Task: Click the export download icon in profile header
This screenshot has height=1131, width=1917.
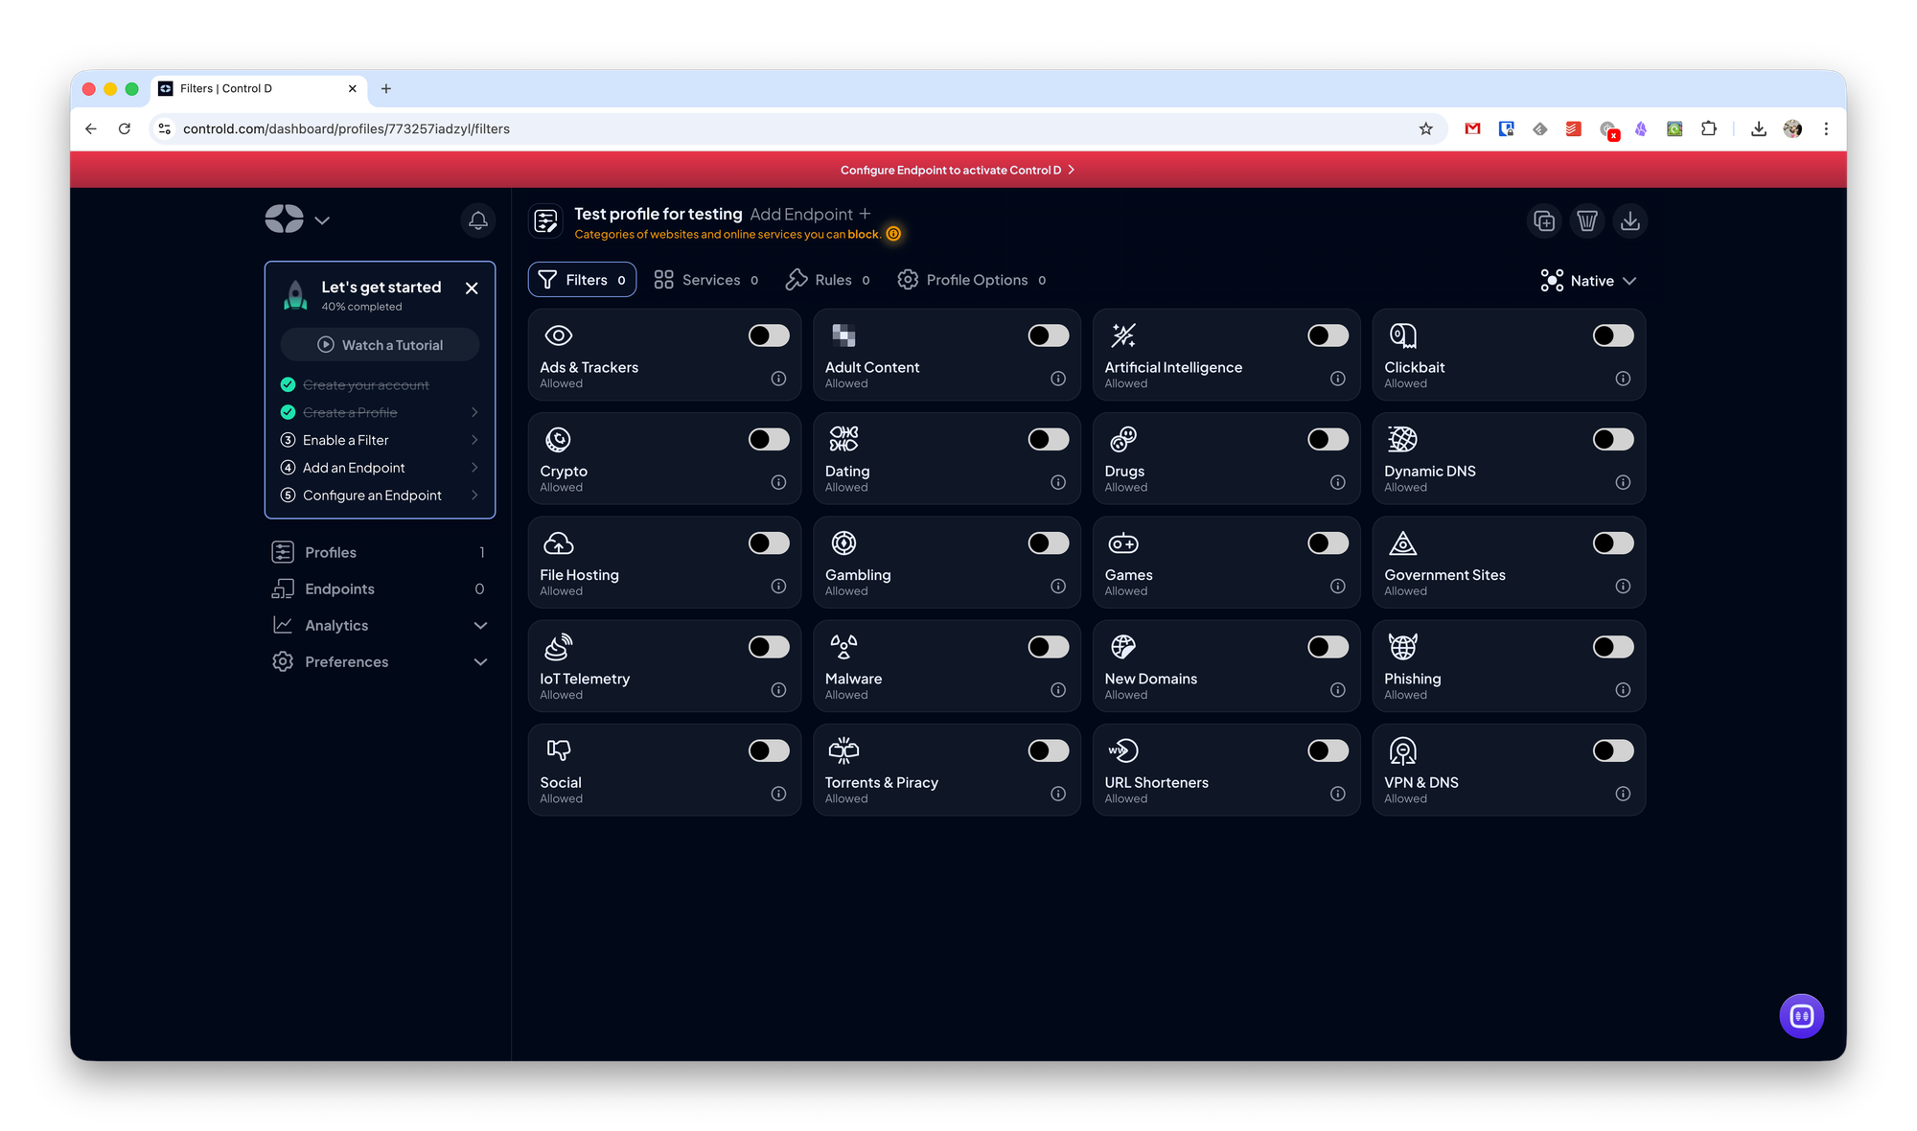Action: click(x=1629, y=221)
